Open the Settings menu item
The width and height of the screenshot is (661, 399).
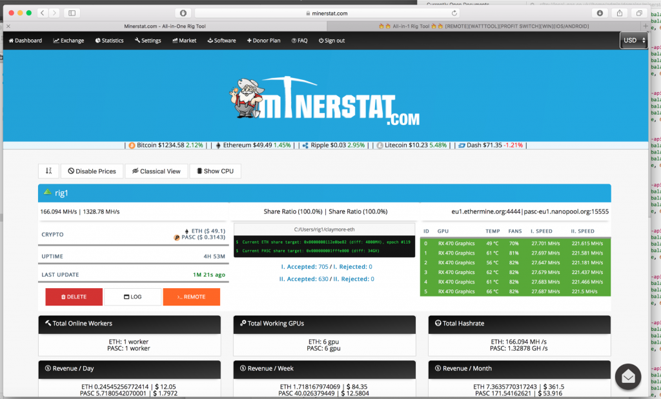coord(148,41)
